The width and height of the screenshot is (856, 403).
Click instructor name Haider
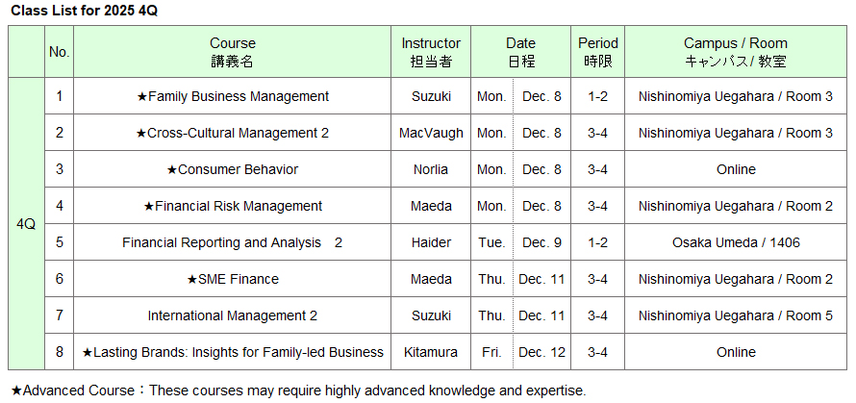[431, 242]
